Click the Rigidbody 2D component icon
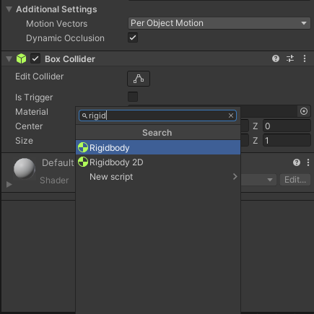The image size is (314, 314). (x=83, y=162)
